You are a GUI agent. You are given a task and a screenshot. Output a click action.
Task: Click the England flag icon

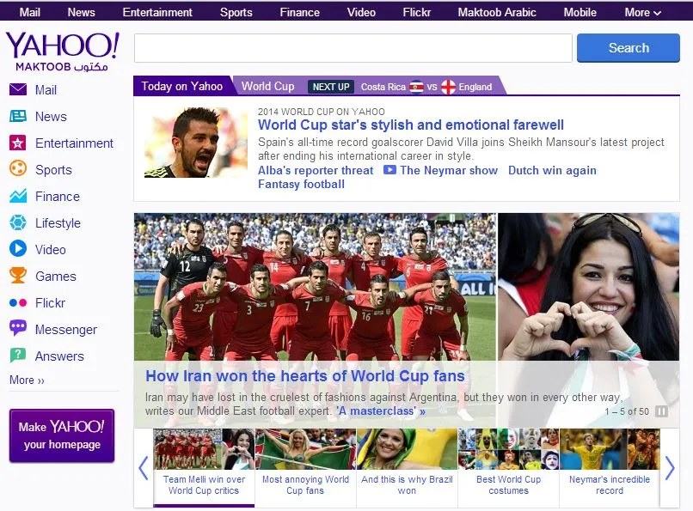pyautogui.click(x=448, y=87)
